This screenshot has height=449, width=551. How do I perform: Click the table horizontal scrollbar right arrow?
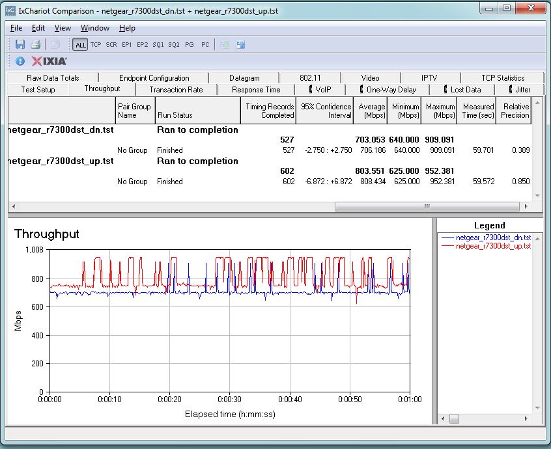526,206
